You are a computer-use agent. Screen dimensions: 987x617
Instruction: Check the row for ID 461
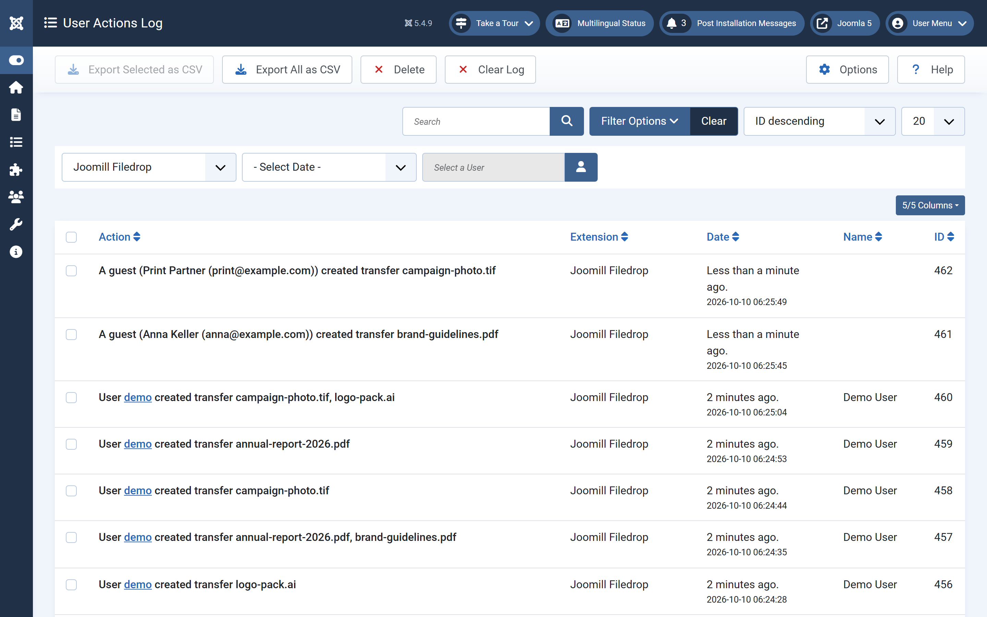click(x=71, y=335)
